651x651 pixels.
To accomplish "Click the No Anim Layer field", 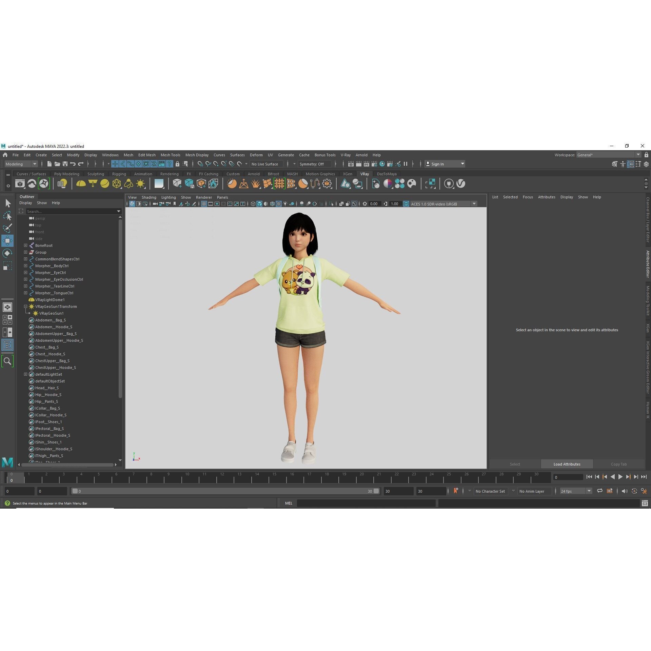I will pos(534,491).
